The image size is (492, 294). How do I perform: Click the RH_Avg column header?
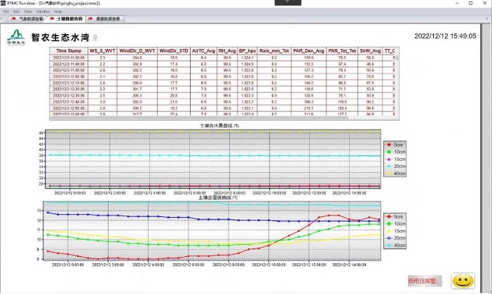point(227,51)
